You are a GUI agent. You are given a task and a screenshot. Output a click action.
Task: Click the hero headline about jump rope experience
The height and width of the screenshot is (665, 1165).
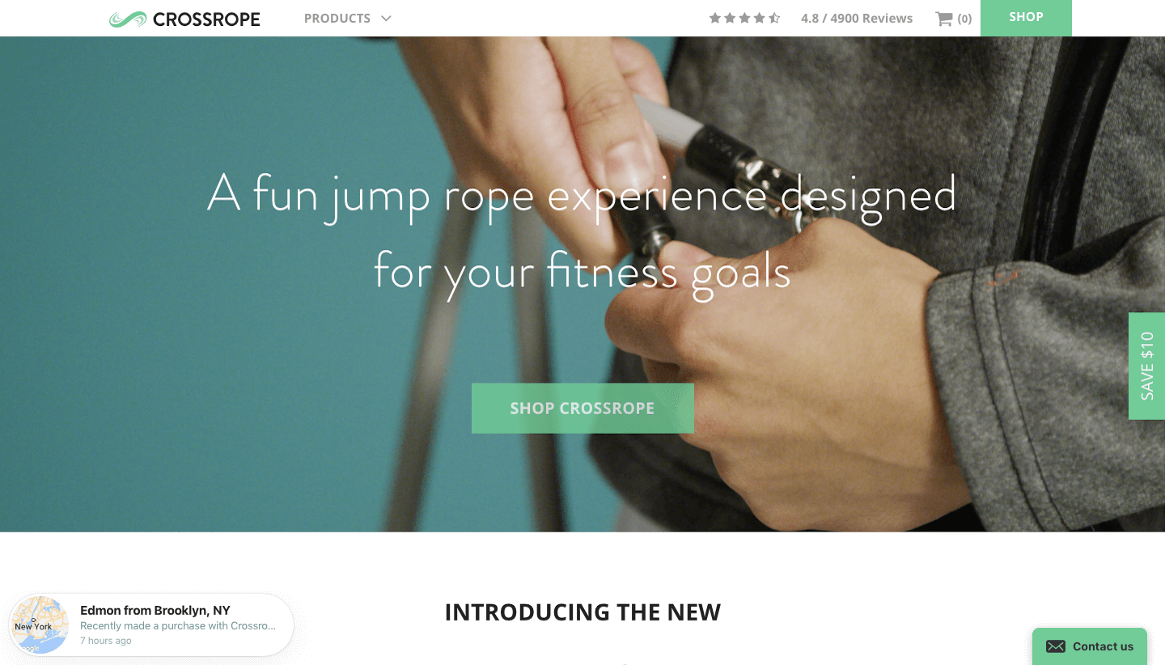click(x=582, y=234)
